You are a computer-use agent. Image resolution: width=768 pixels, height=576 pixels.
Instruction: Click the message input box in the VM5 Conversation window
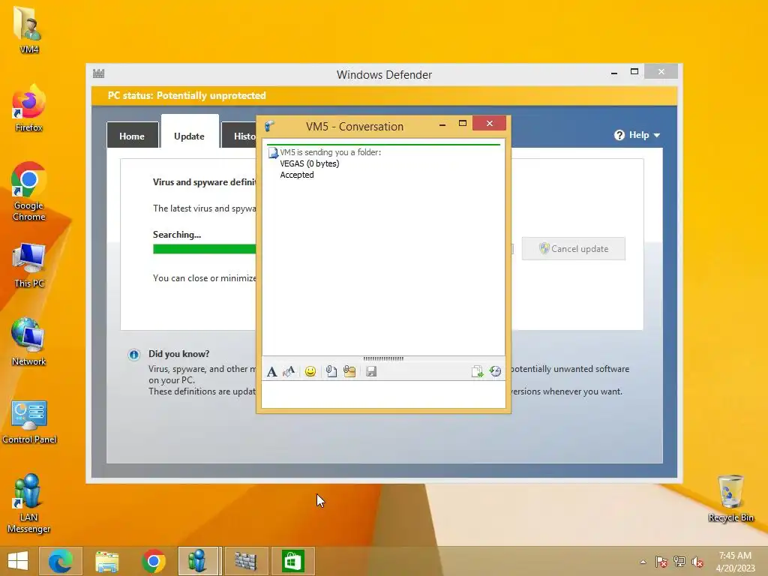tap(383, 394)
